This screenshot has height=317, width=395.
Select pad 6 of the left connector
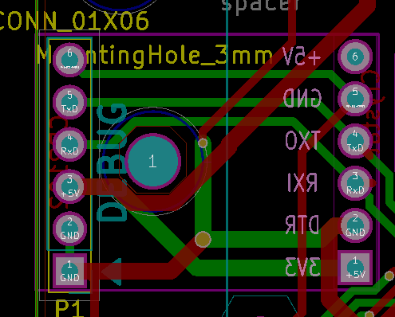pos(69,60)
